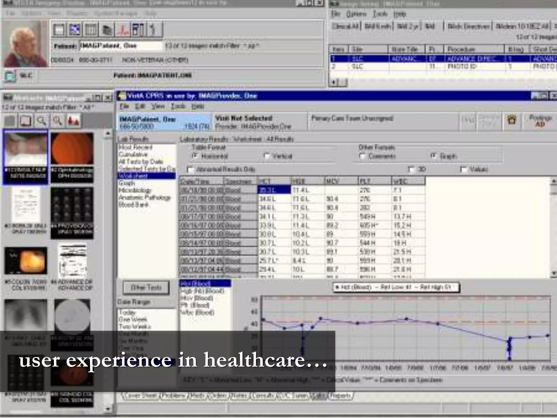Select Today in the Date Range list
Screen dimensions: 557x418
click(x=127, y=312)
